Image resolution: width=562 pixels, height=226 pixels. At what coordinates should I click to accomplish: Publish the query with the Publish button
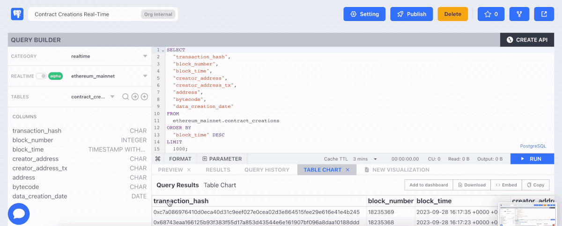[412, 14]
